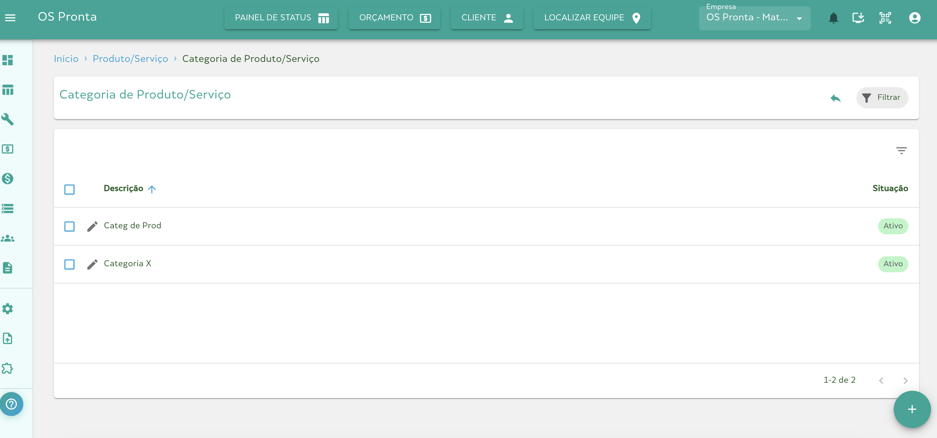
Task: Sort by the Descrição column header
Action: (x=123, y=188)
